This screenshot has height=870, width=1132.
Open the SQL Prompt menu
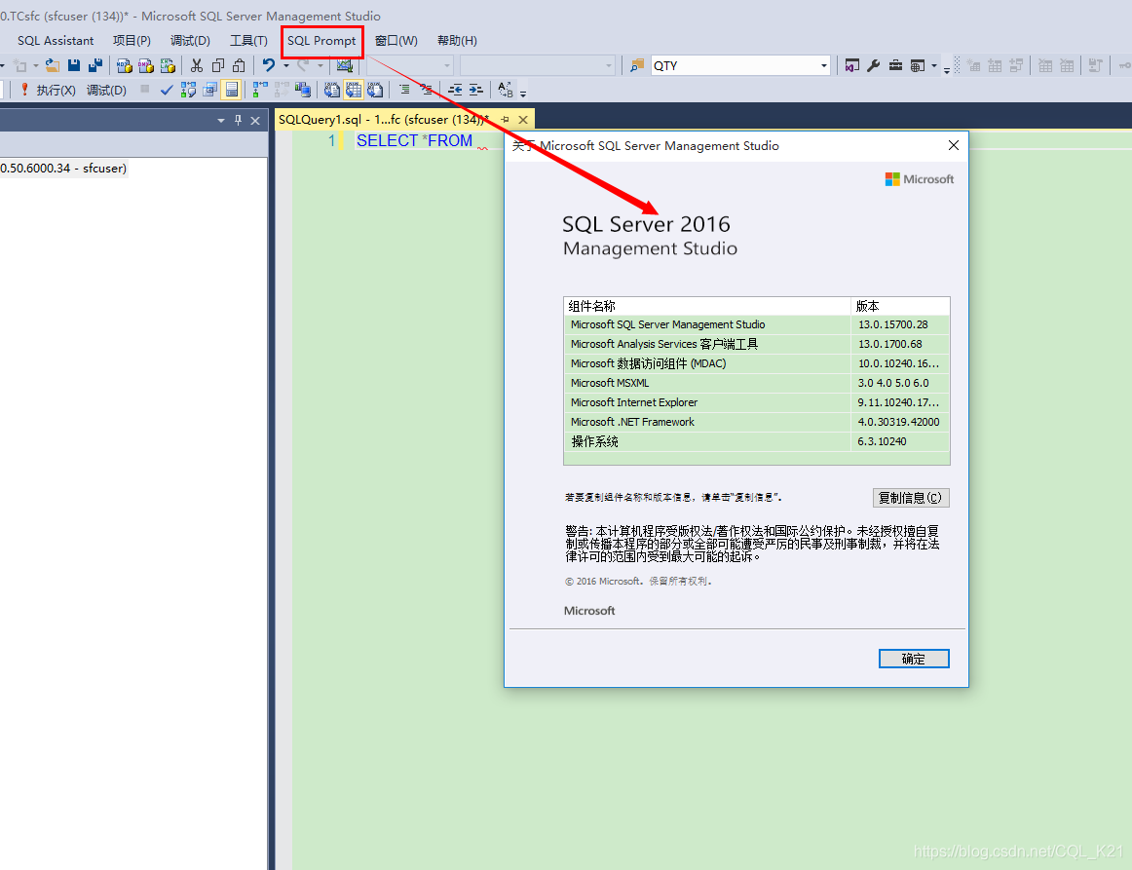tap(321, 41)
